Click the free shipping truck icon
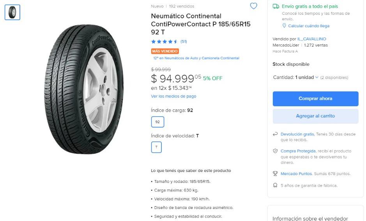This screenshot has height=221, width=366. pos(276,6)
